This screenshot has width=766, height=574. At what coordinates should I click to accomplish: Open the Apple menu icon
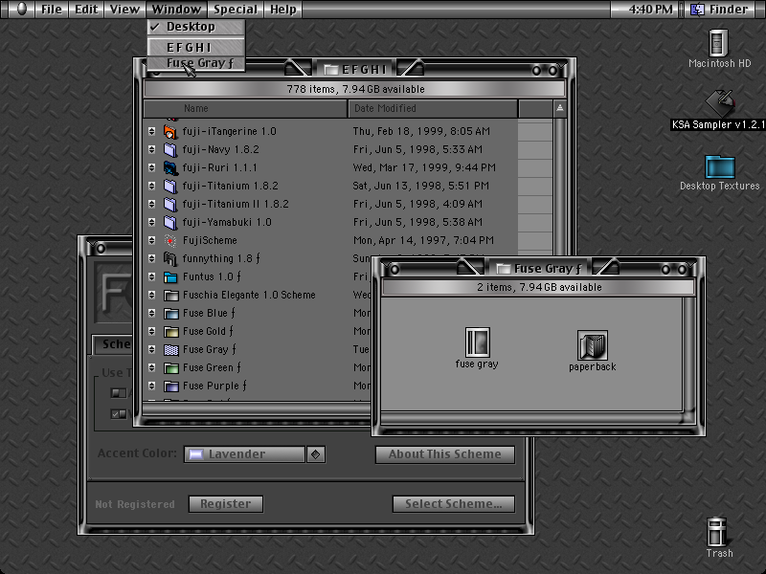[x=21, y=9]
